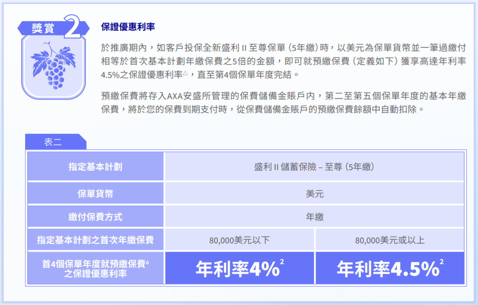Screen dimensions: 478x305
Task: Click the paragraph beginning 預繳保費將存入AXA安盛
Action: coord(283,102)
